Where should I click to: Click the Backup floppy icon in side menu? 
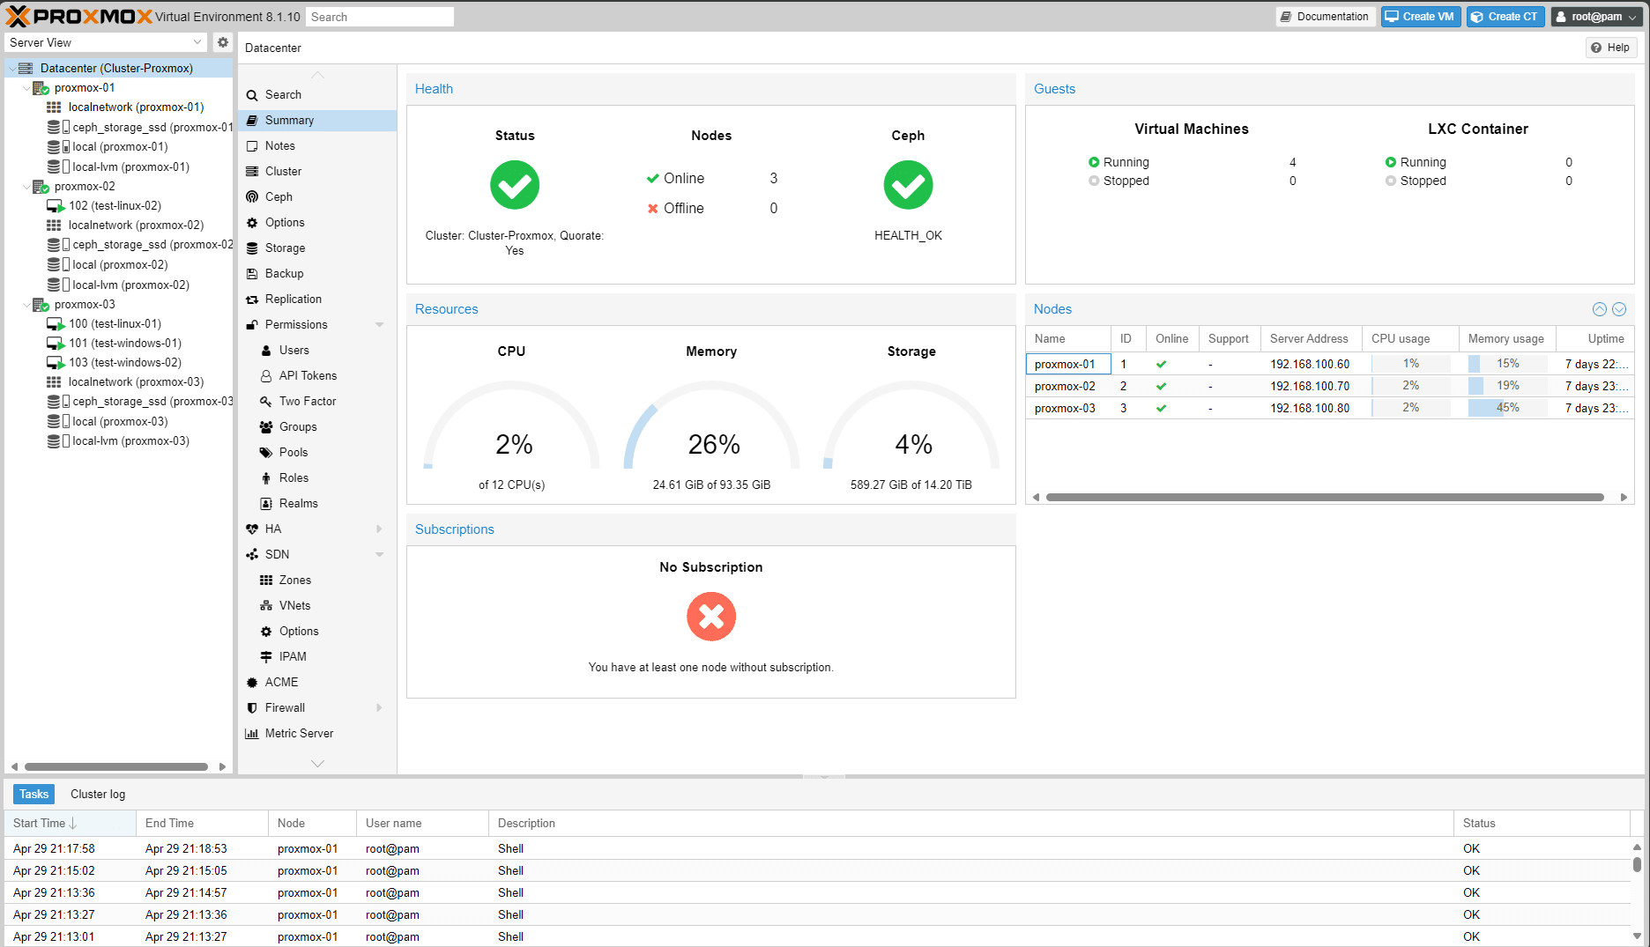point(252,274)
